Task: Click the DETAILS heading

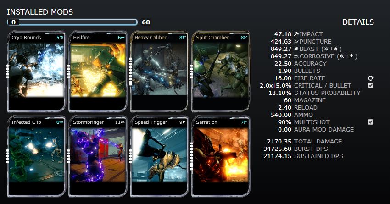Action: click(x=358, y=22)
